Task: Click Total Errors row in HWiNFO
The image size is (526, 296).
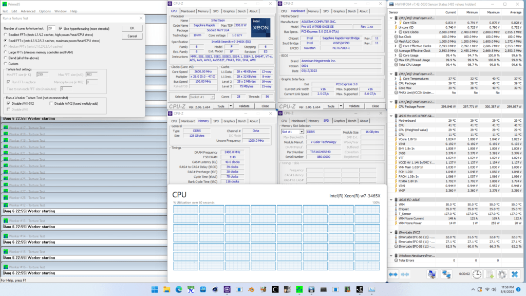Action: click(x=457, y=261)
